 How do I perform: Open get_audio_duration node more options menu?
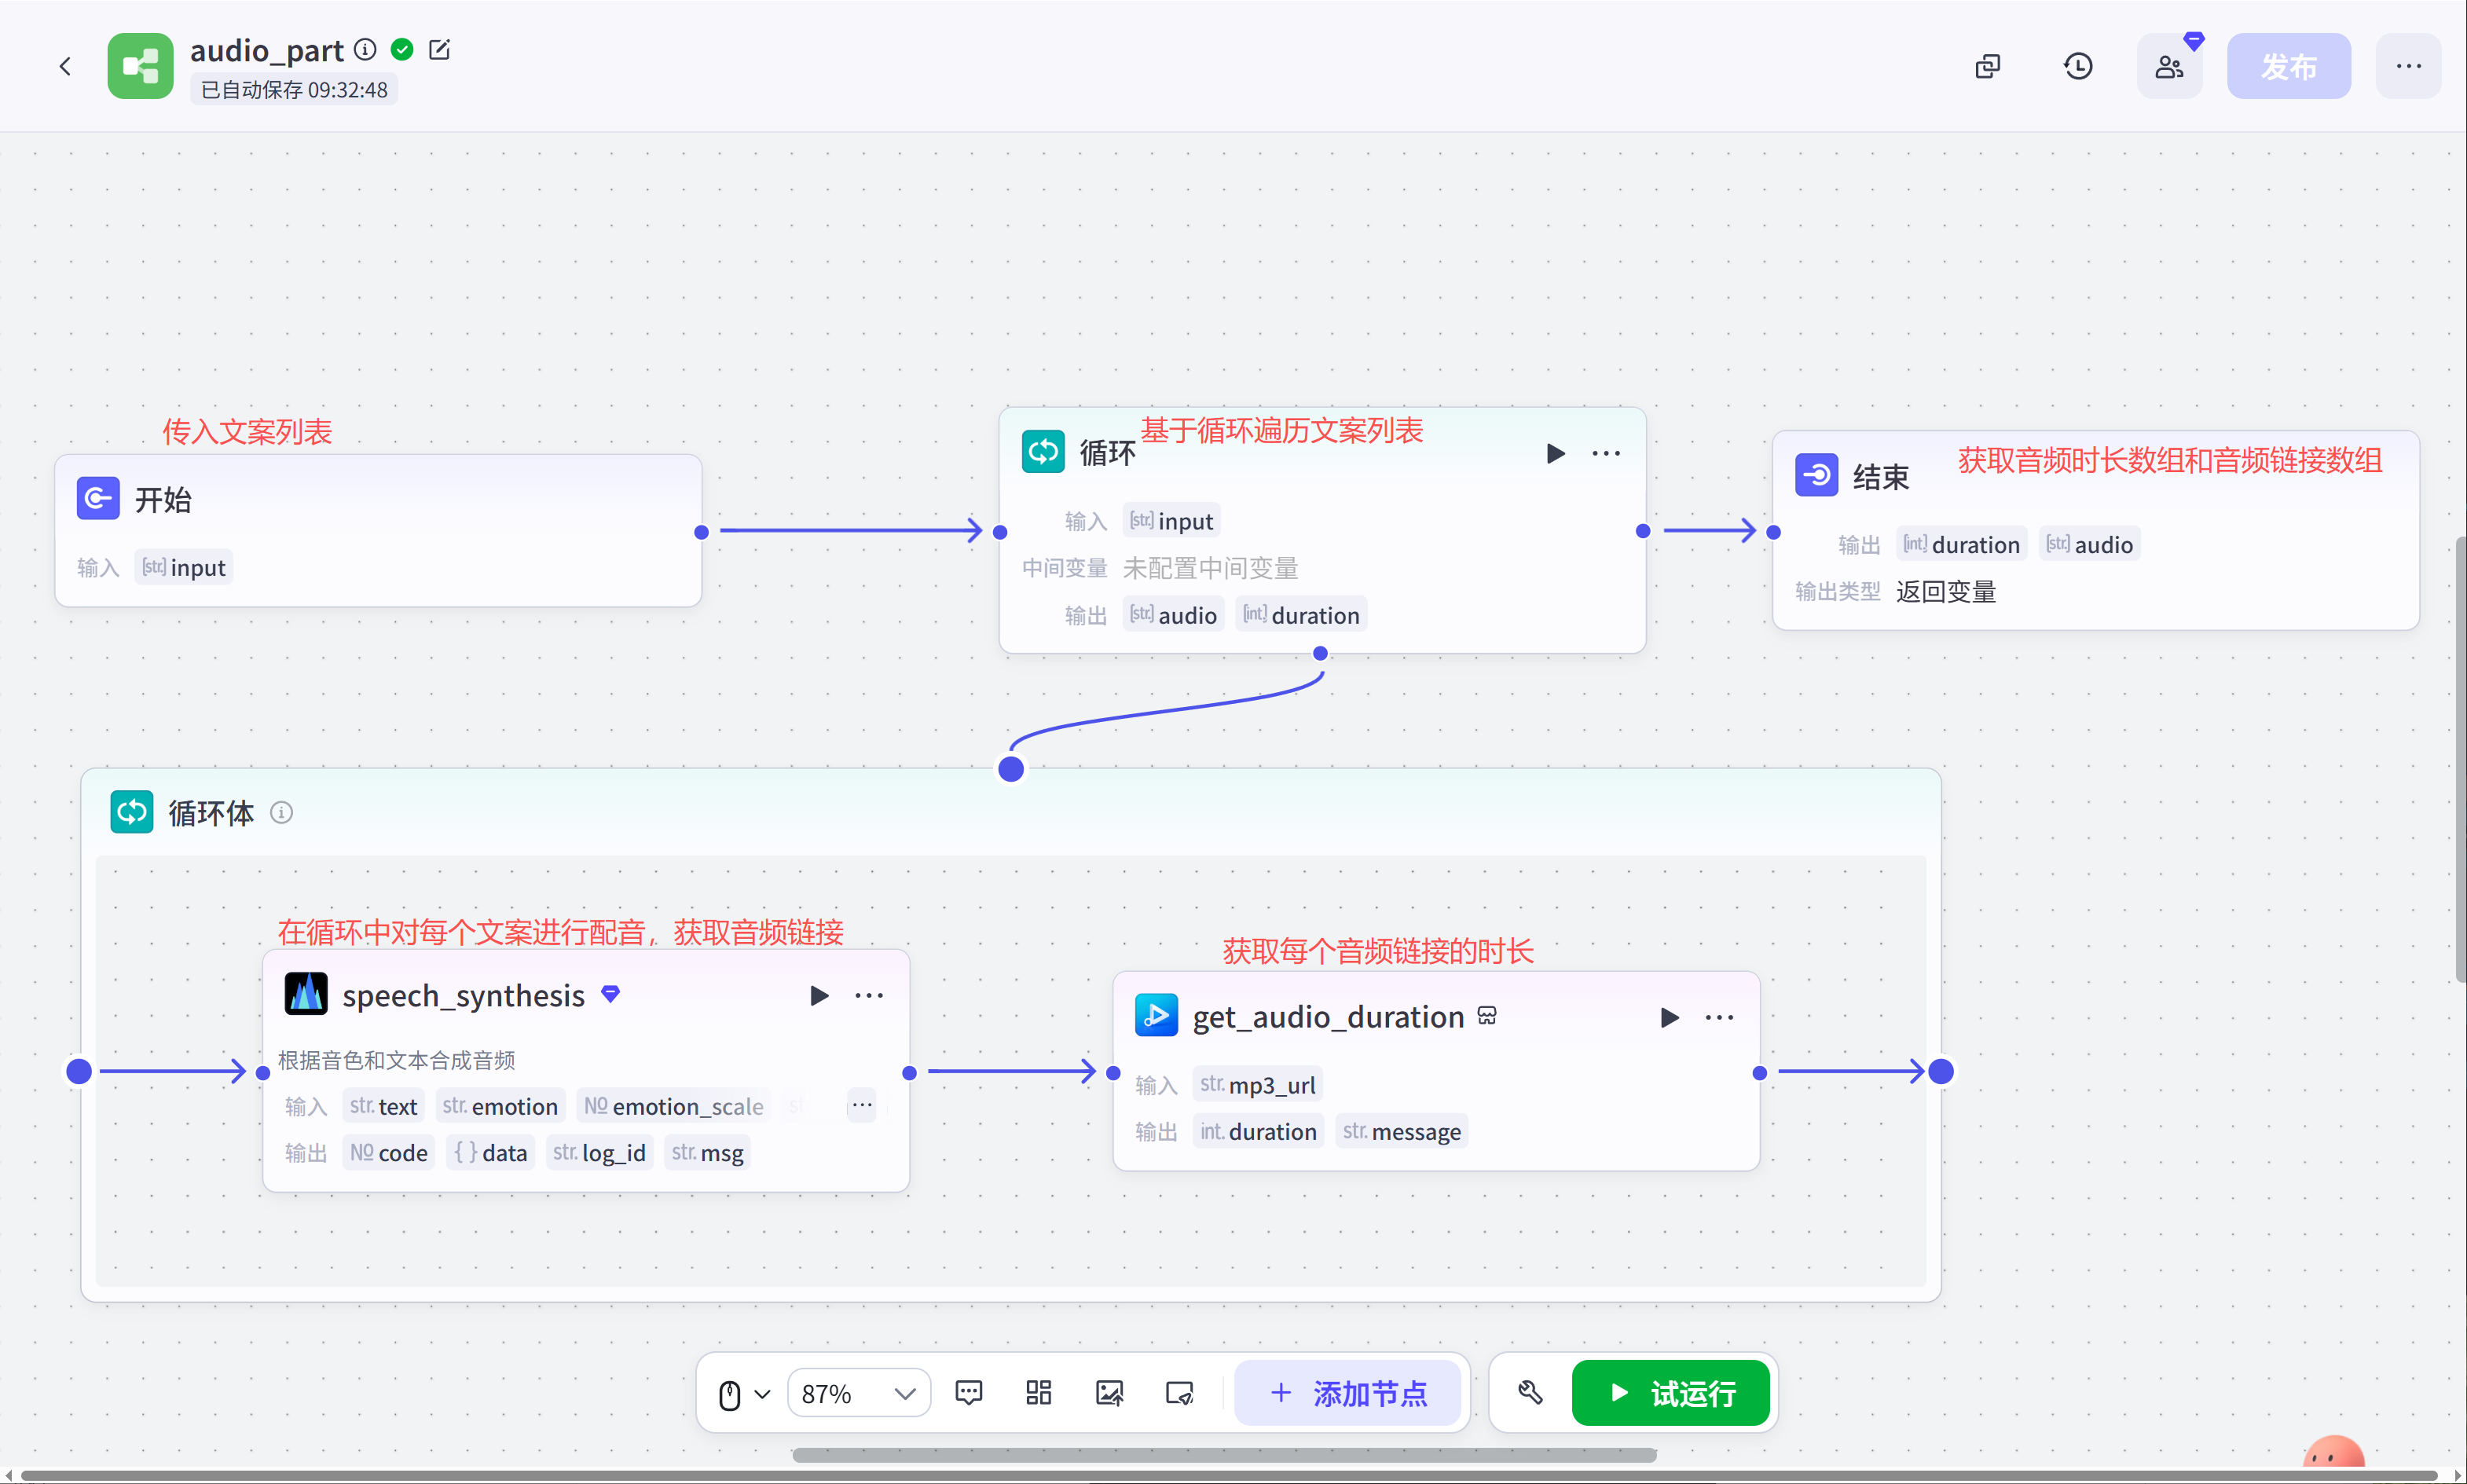tap(1719, 1018)
